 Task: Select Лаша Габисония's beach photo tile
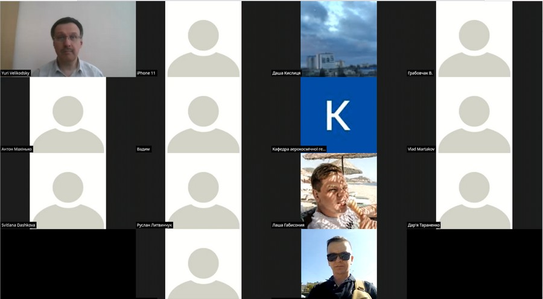338,190
